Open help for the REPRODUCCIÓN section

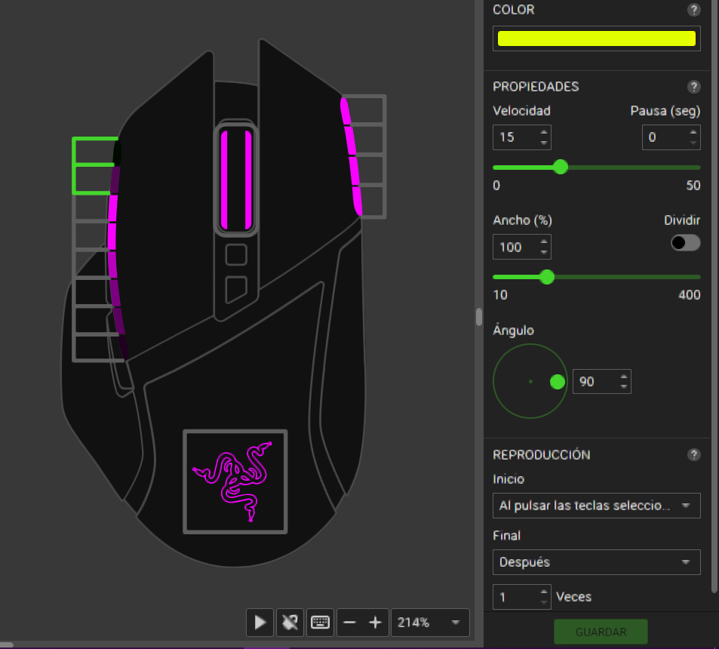[694, 454]
